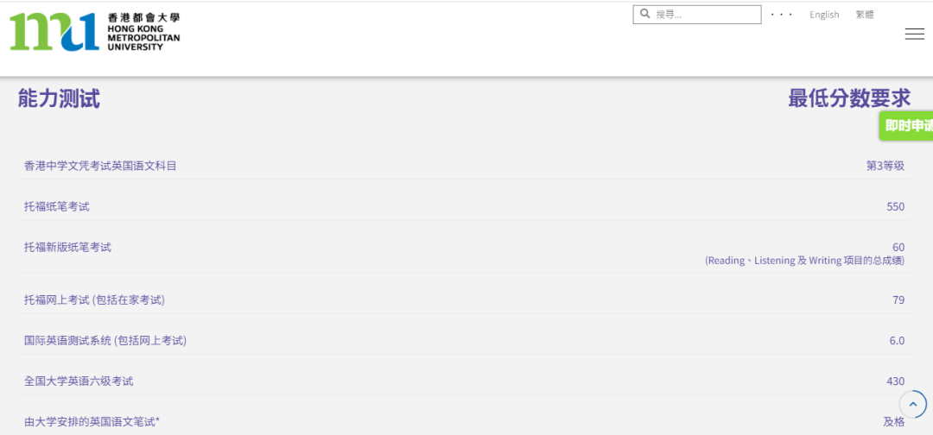Select the 由大学安排的英国语文笔试 row label
The width and height of the screenshot is (933, 435).
coord(92,421)
